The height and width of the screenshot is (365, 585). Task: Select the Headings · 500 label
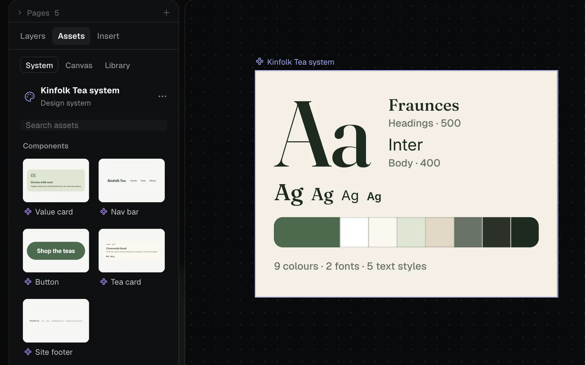pos(424,123)
